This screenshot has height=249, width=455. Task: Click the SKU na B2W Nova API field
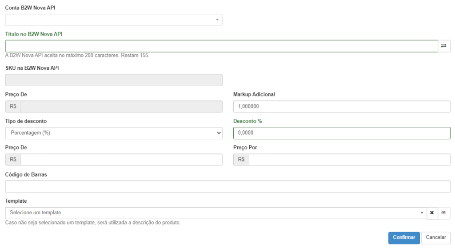[114, 80]
